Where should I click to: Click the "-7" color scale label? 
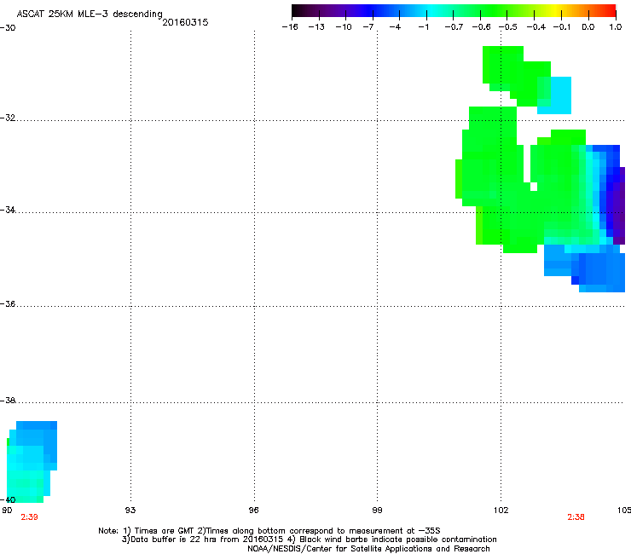click(368, 27)
